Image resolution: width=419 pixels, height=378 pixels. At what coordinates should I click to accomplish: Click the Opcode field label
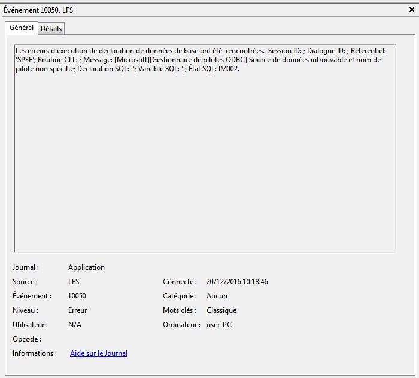click(x=27, y=339)
